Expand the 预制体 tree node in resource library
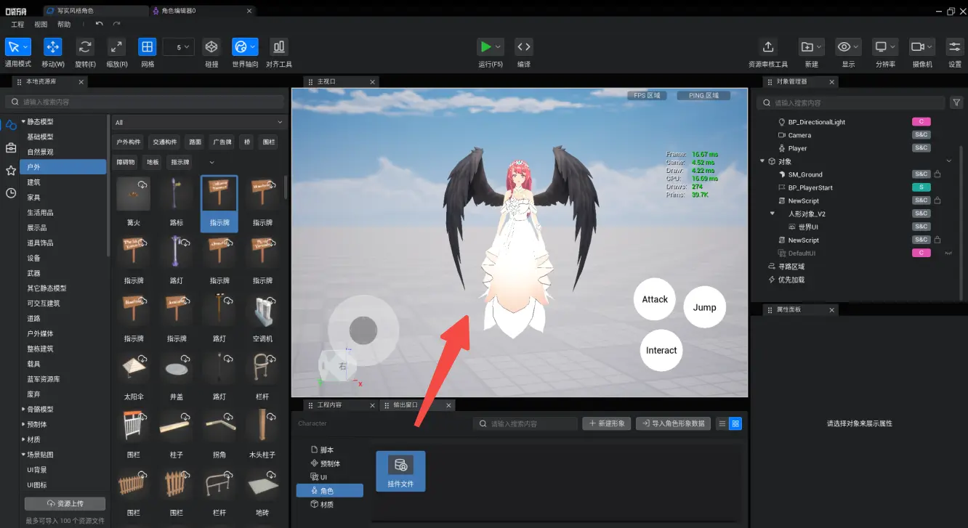Image resolution: width=968 pixels, height=528 pixels. (x=23, y=424)
